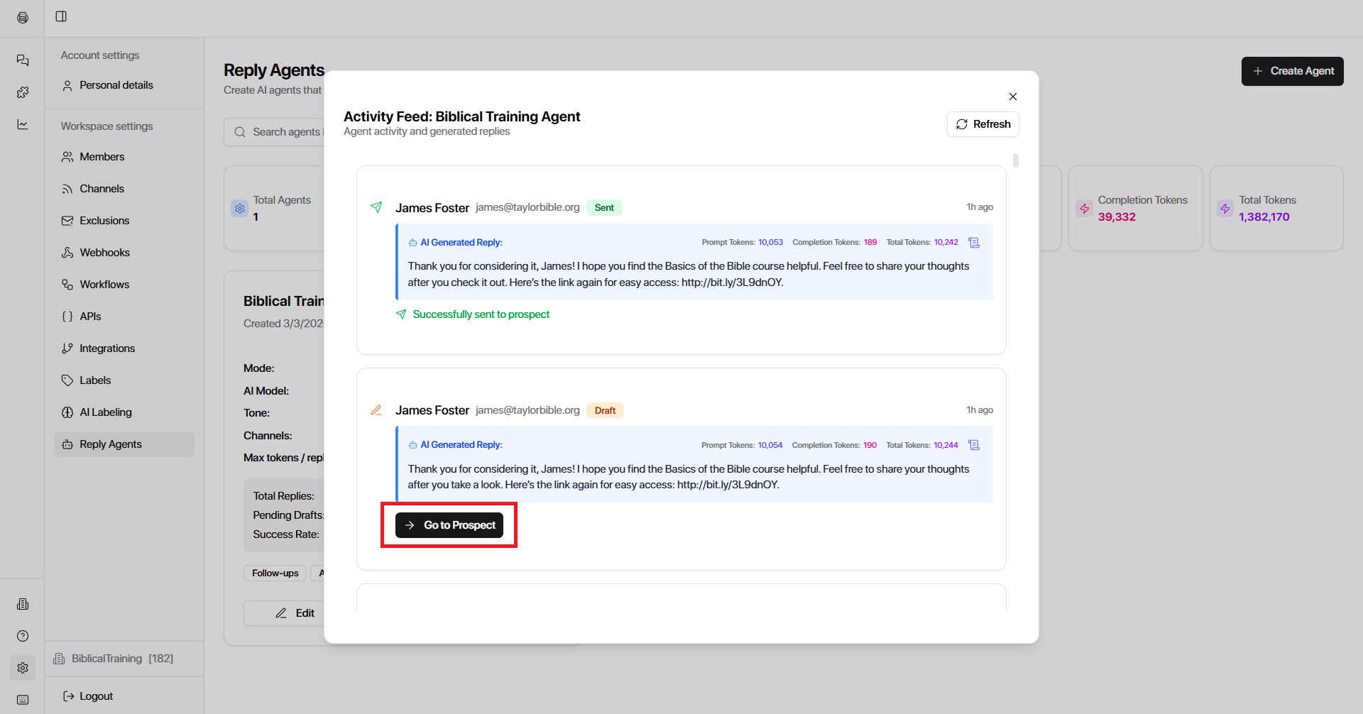Click the puzzle piece integrations icon in rail

[23, 92]
